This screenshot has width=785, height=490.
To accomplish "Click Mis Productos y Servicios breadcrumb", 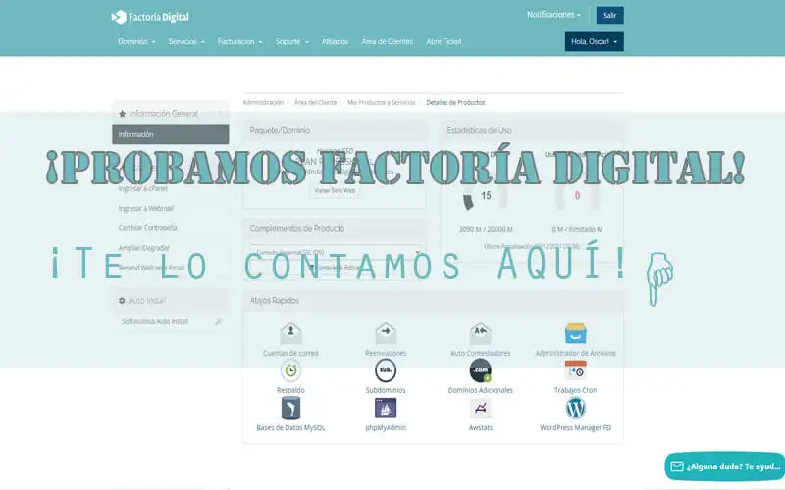I will click(x=382, y=102).
